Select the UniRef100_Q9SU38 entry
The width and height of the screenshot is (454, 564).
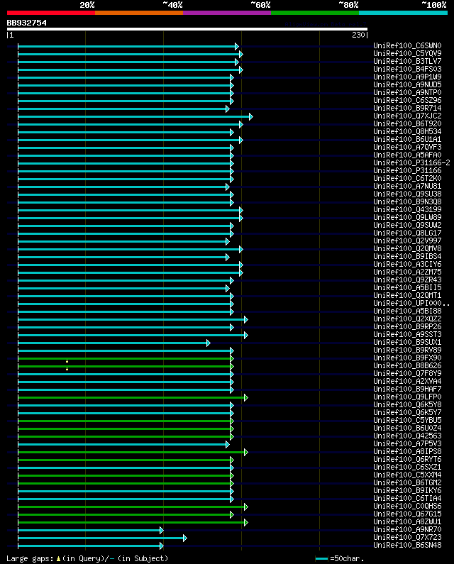(x=407, y=194)
